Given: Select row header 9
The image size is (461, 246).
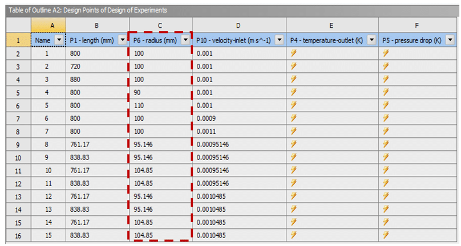Looking at the screenshot, I should tap(18, 145).
